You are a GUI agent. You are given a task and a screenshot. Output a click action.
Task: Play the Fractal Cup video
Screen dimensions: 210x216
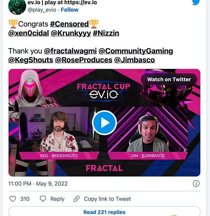click(x=104, y=122)
